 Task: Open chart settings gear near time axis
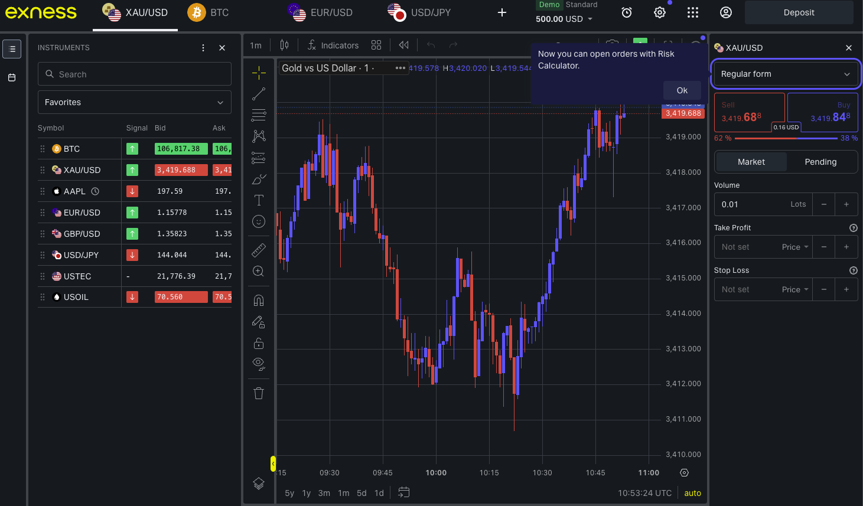click(x=684, y=472)
